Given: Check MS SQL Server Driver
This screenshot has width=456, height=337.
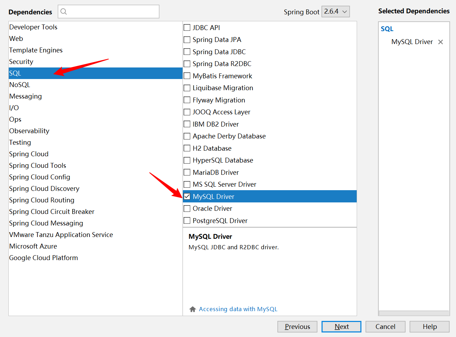Looking at the screenshot, I should coord(187,184).
